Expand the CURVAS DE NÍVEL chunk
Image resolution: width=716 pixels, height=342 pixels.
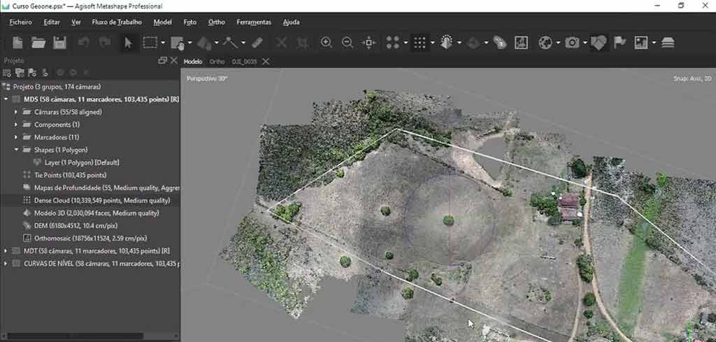pos(6,264)
